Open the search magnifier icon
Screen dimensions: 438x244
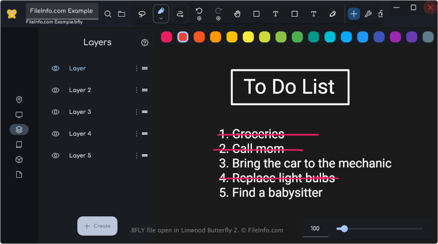pos(108,14)
